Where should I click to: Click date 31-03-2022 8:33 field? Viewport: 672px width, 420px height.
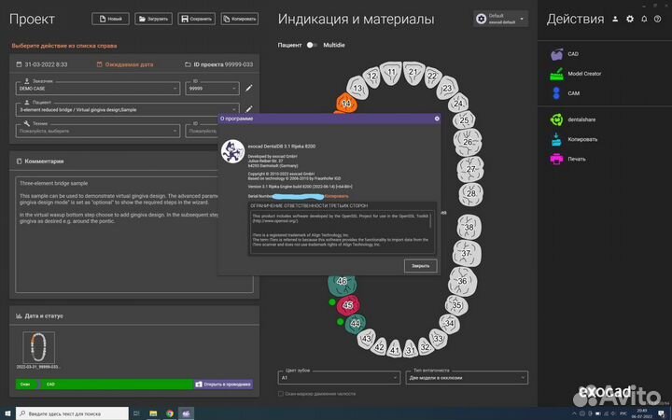click(42, 64)
